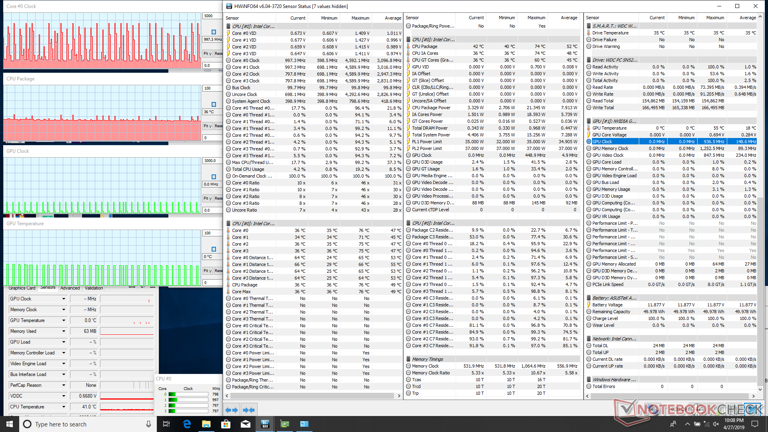Click the thermometer icon next to Drive Temperature

pyautogui.click(x=589, y=33)
